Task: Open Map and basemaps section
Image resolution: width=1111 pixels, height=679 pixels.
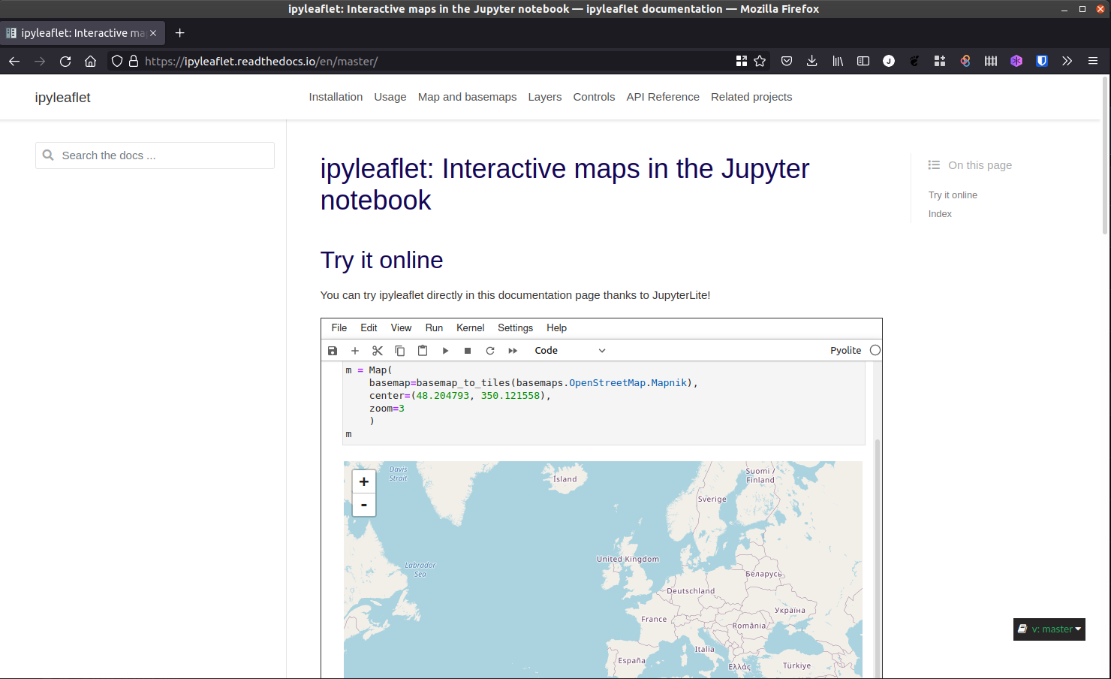Action: click(467, 97)
